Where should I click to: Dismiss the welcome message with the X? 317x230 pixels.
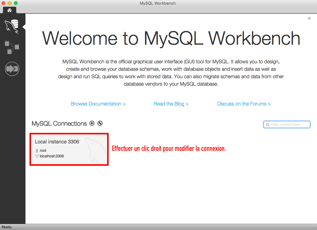(x=309, y=18)
